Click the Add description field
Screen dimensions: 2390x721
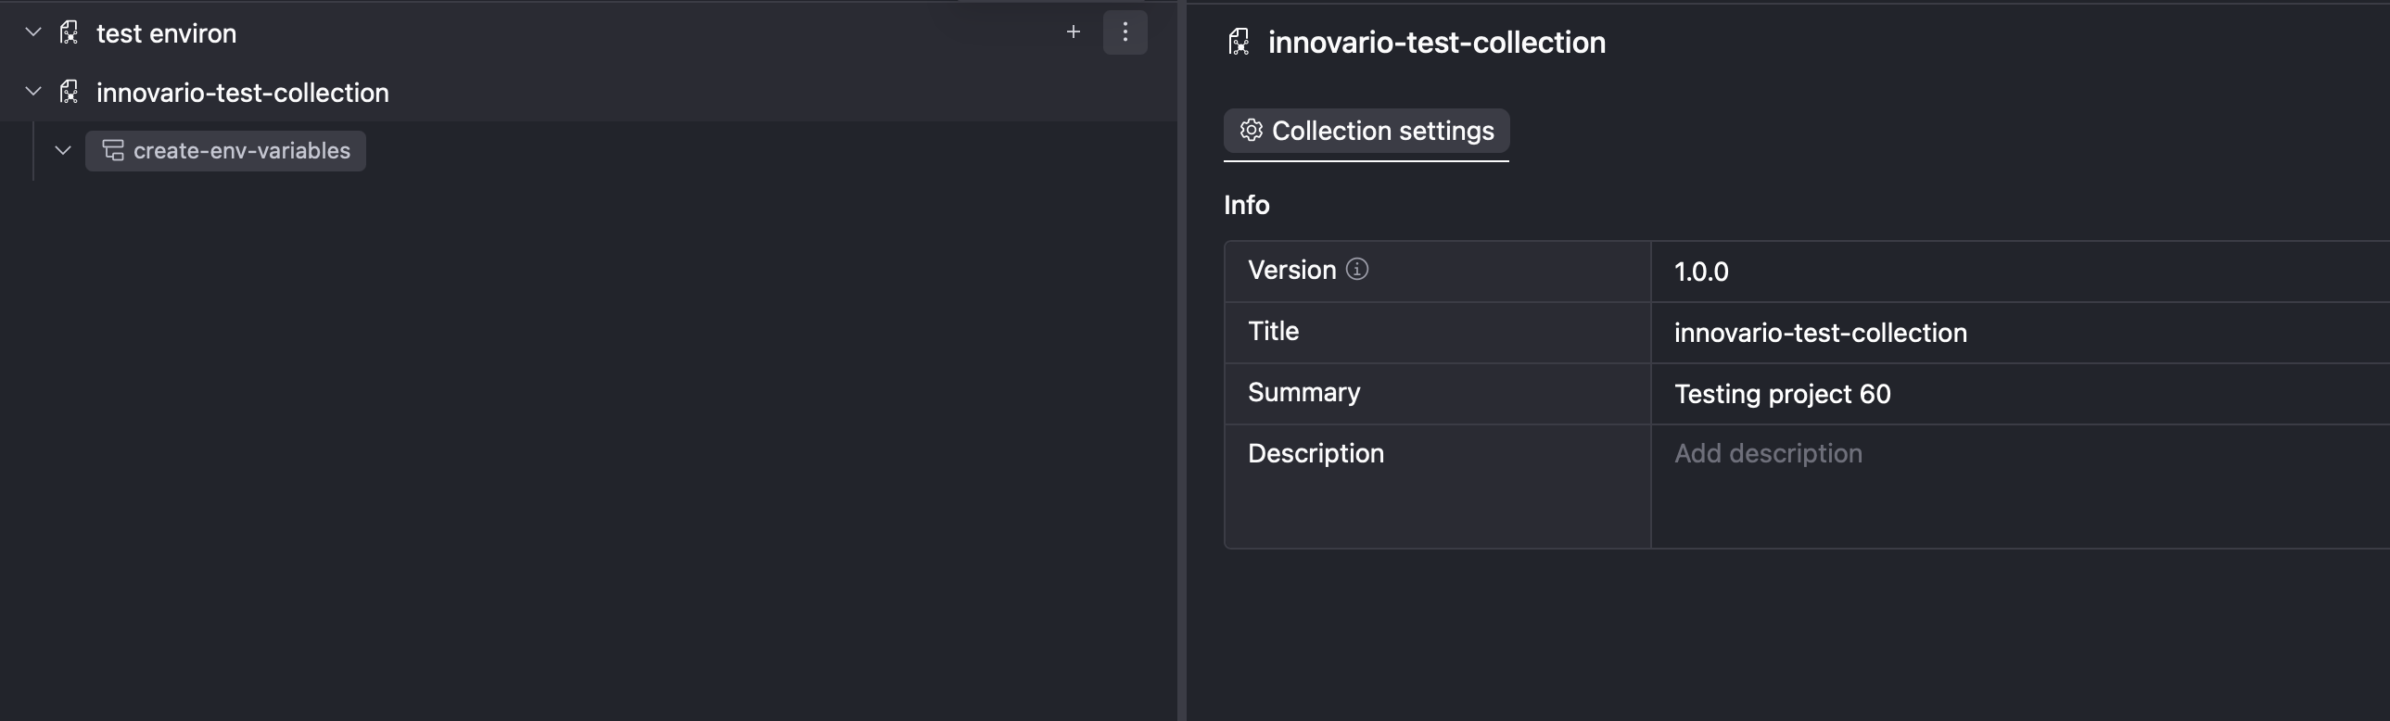[1767, 454]
